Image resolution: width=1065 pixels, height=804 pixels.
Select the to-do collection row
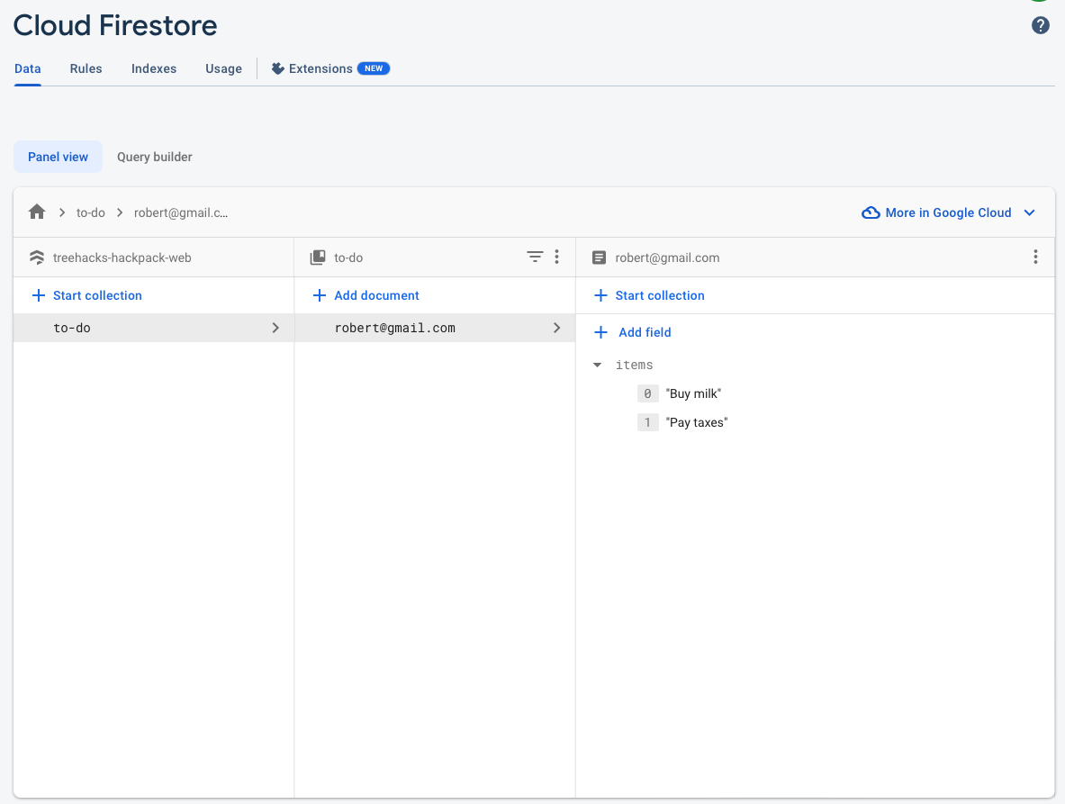click(154, 328)
